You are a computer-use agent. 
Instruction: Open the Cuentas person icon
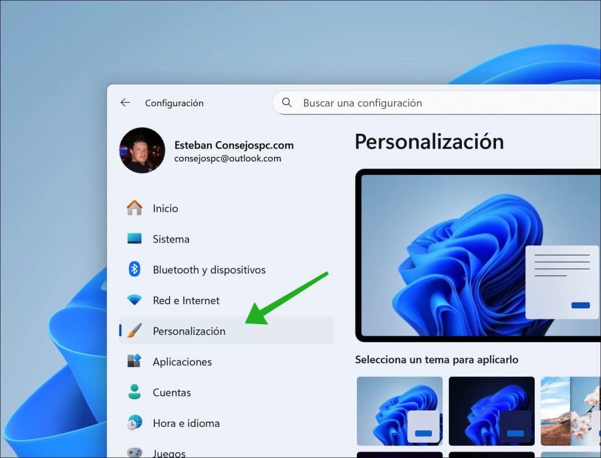point(135,392)
